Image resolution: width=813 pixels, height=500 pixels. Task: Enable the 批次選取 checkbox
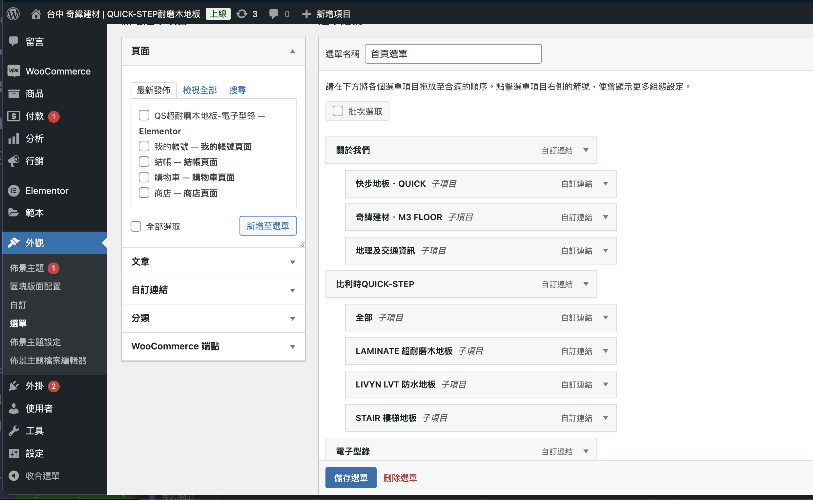pos(338,111)
